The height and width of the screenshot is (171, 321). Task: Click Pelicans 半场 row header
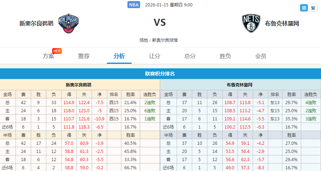7,135
